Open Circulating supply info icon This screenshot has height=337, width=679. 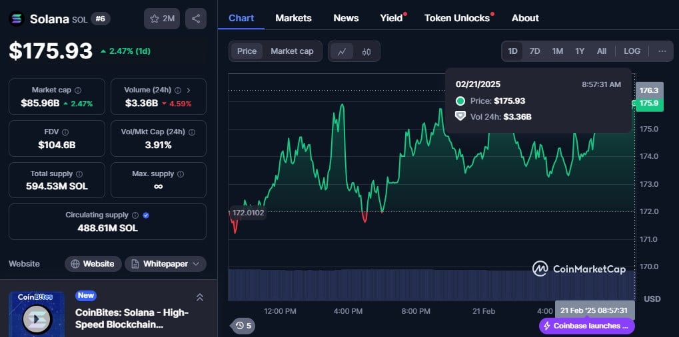pos(135,215)
